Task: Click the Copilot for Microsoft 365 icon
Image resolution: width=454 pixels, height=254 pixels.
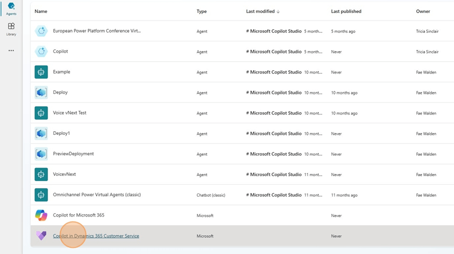Action: [x=41, y=216]
